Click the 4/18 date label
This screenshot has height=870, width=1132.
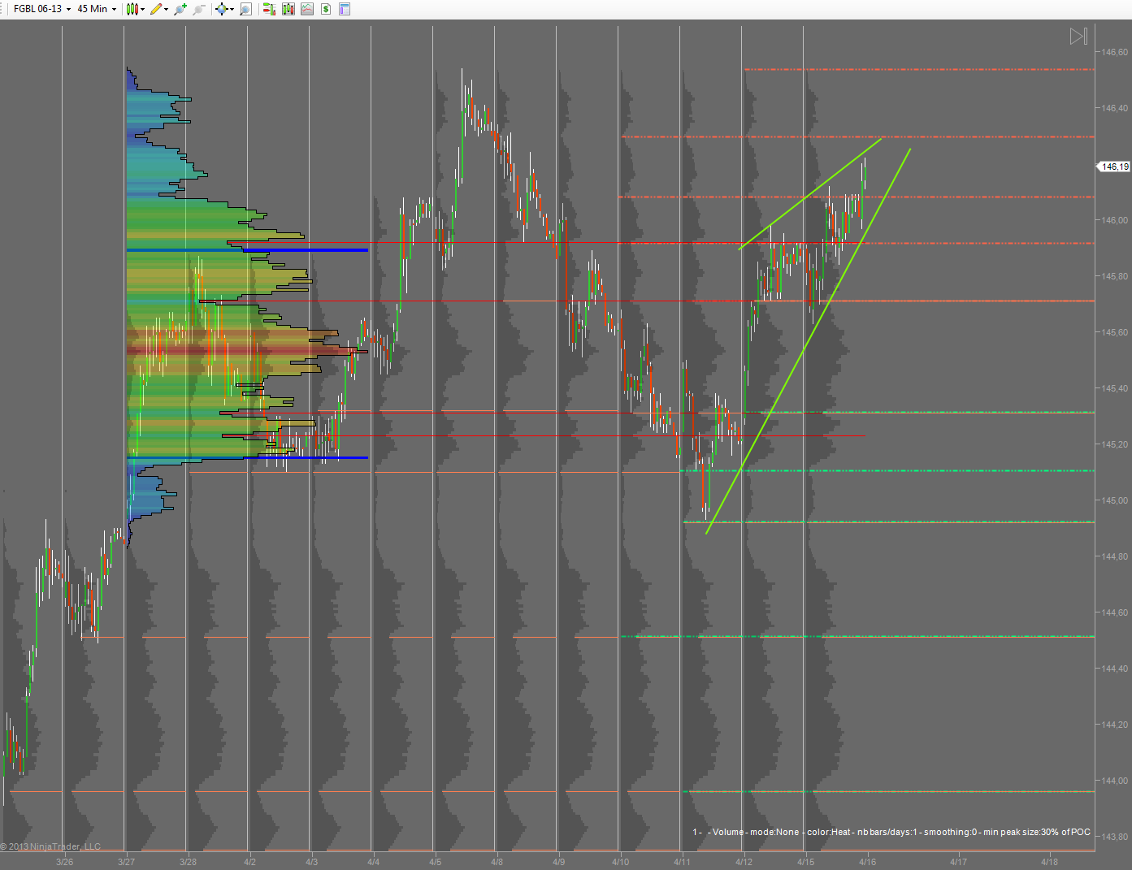tap(1050, 862)
